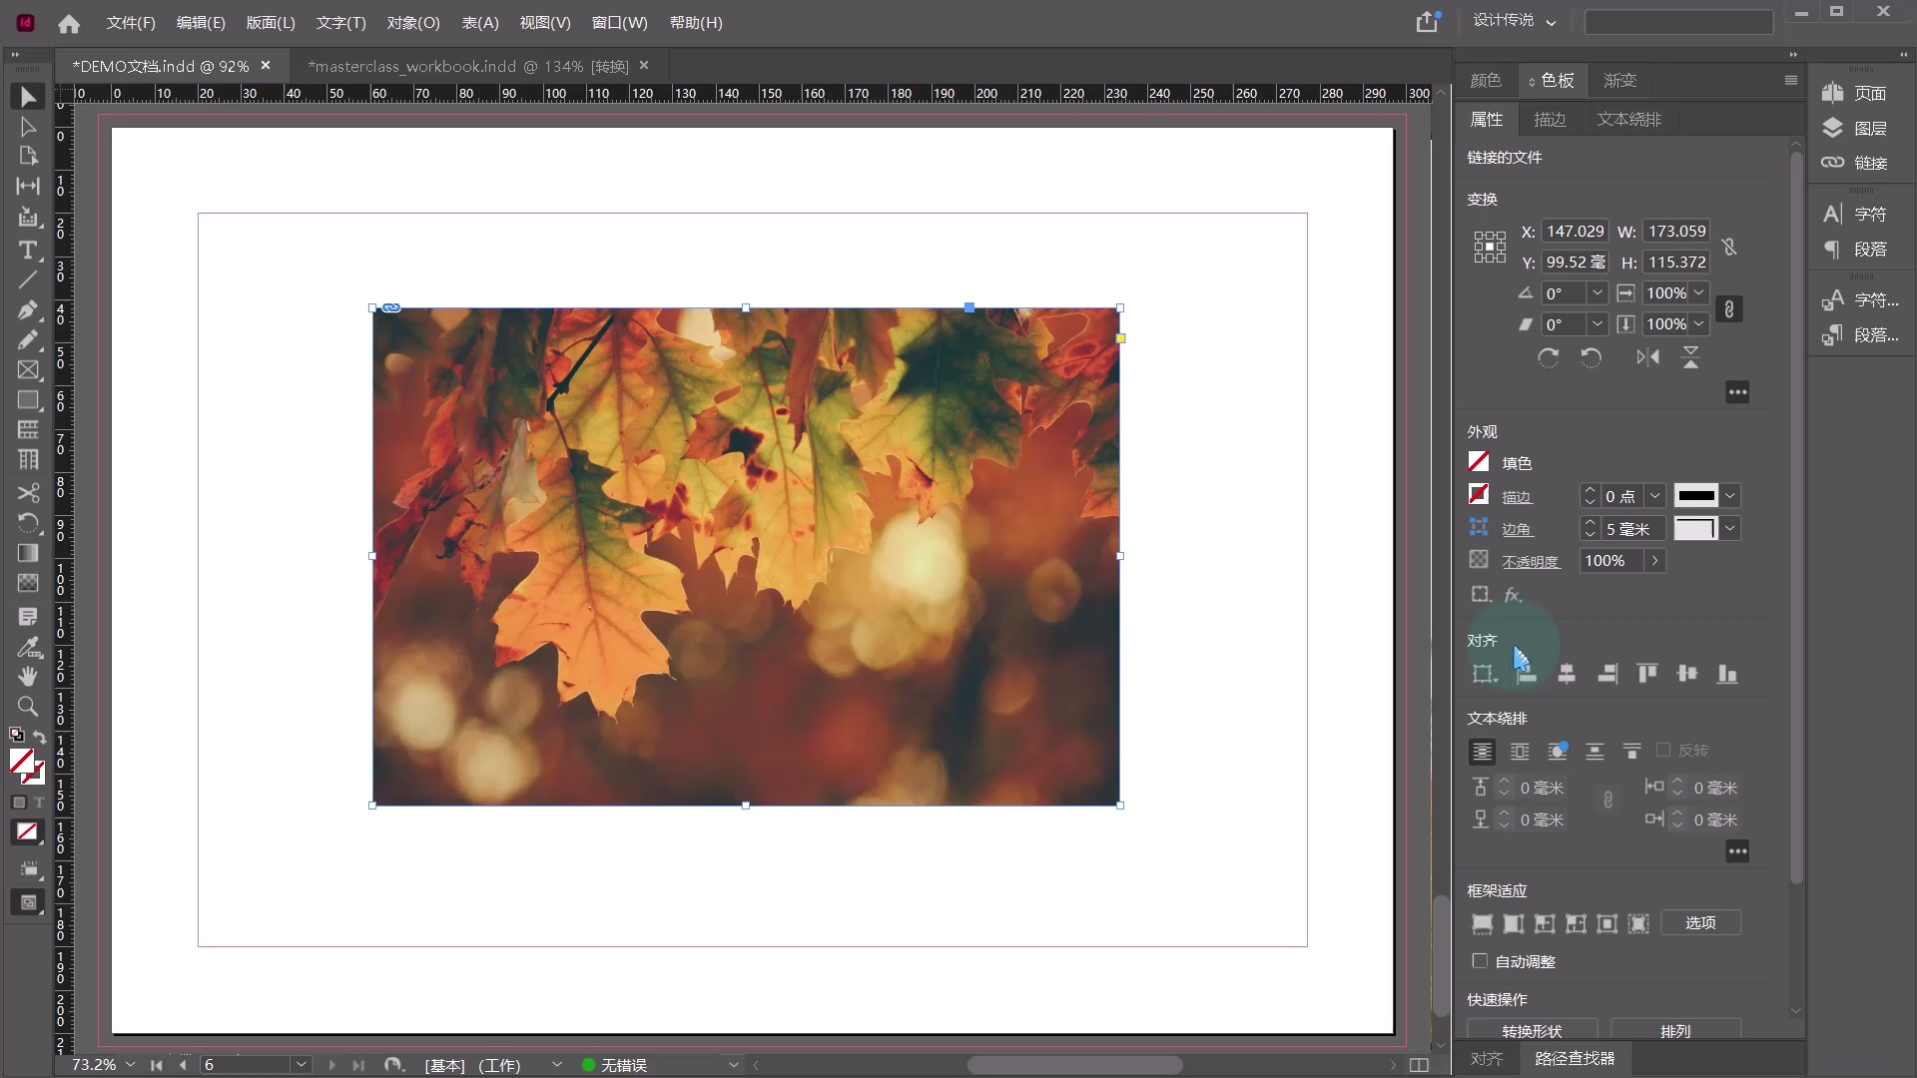The height and width of the screenshot is (1078, 1917).
Task: Pick the Scissors tool
Action: (x=28, y=493)
